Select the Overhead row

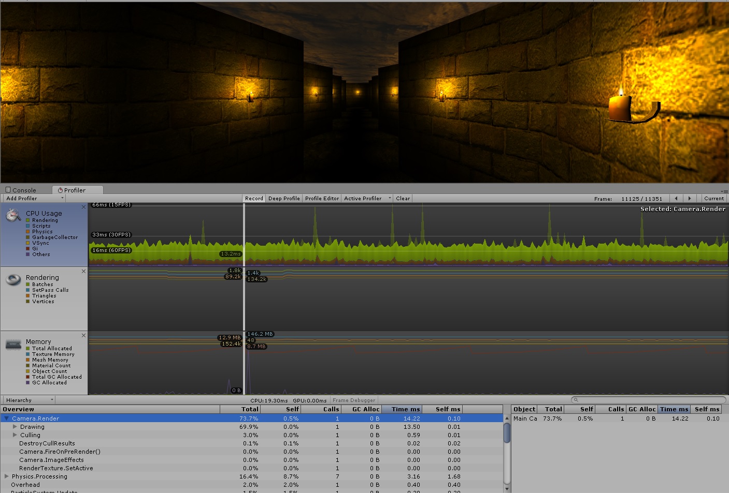click(252, 485)
